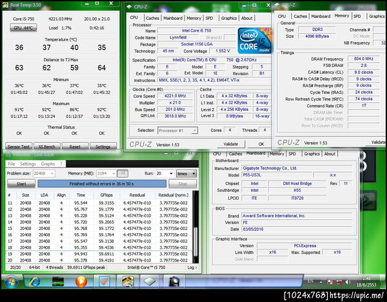
Task: Open network status tray icon
Action: coord(339,282)
